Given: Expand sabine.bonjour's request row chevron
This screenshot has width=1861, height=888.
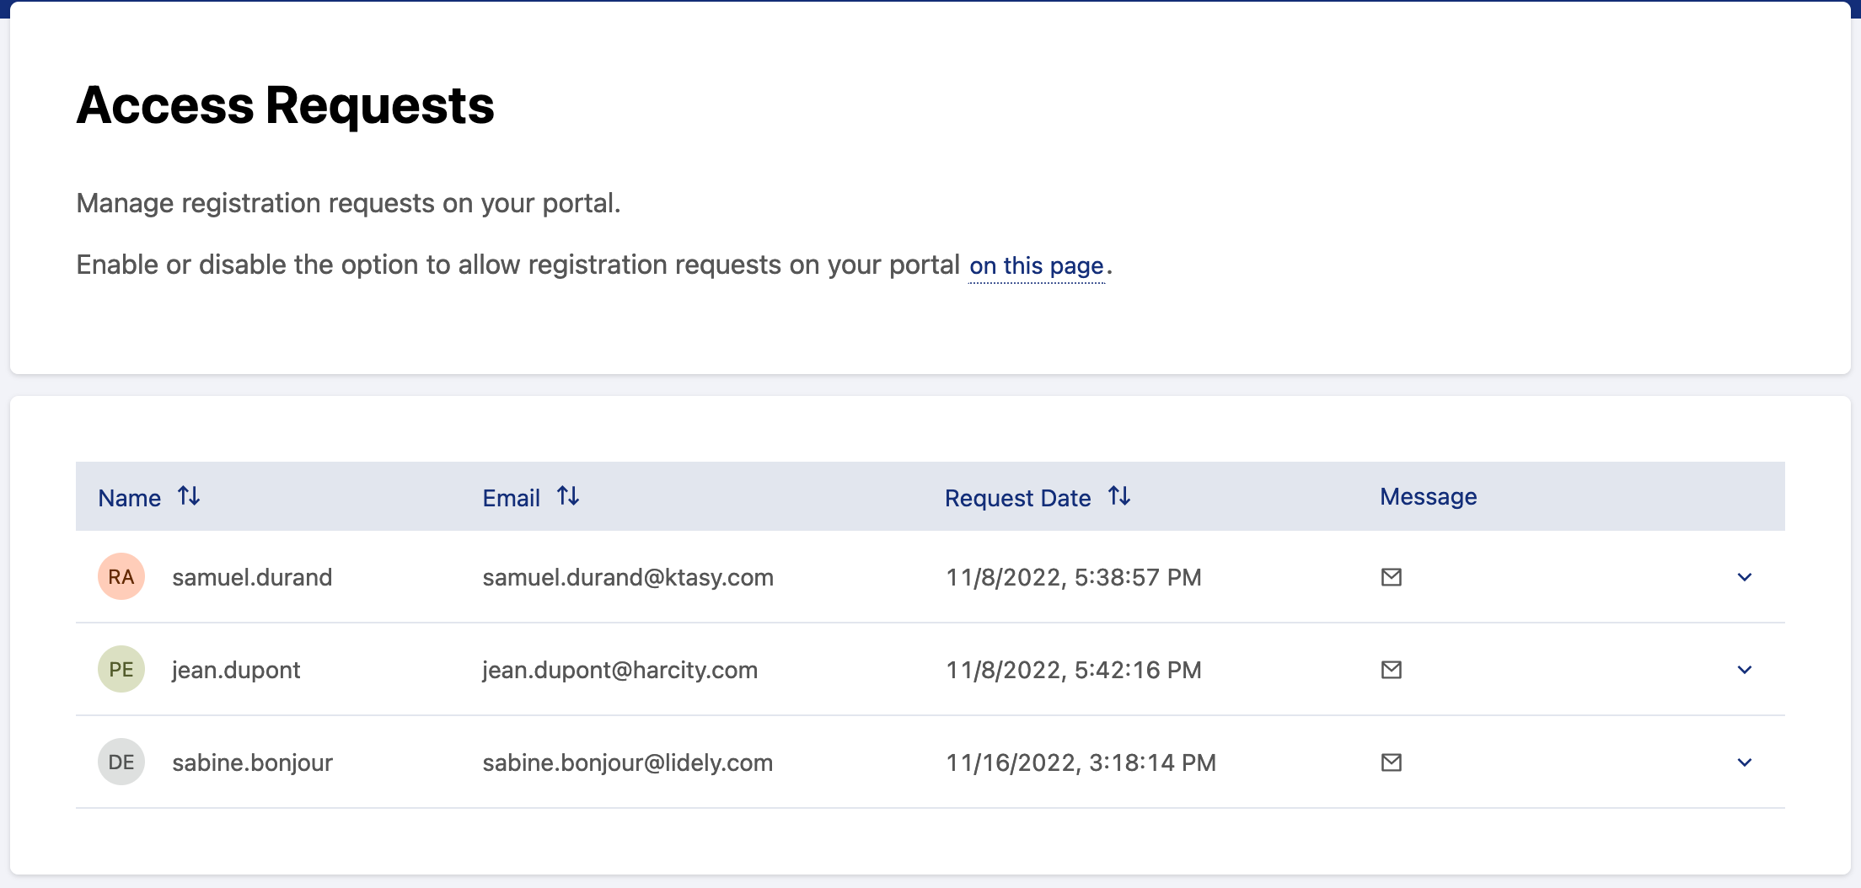Looking at the screenshot, I should point(1745,762).
